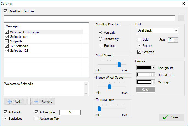This screenshot has width=188, height=126.
Task: Open the Background colour dropdown arrow
Action: point(153,68)
